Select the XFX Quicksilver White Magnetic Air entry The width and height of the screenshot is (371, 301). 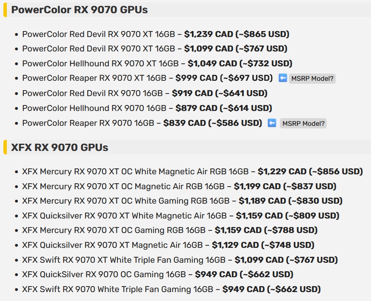pos(181,216)
